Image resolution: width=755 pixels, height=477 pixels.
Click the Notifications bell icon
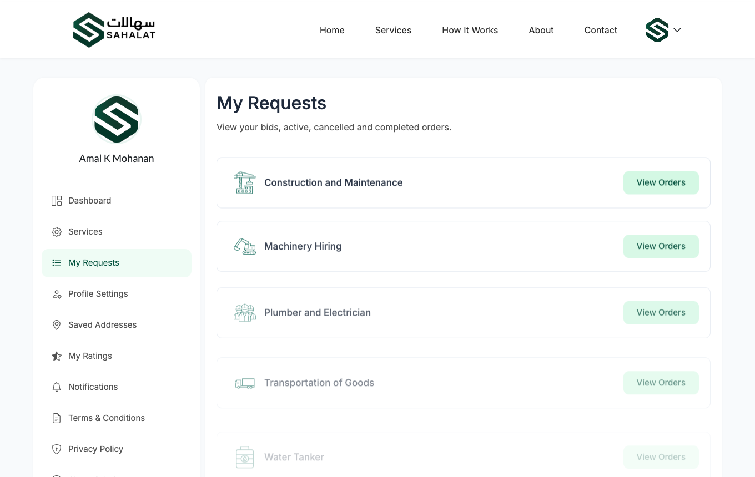[x=57, y=387]
